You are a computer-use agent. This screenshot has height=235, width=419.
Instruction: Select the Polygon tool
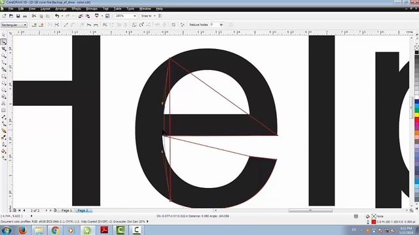3,90
